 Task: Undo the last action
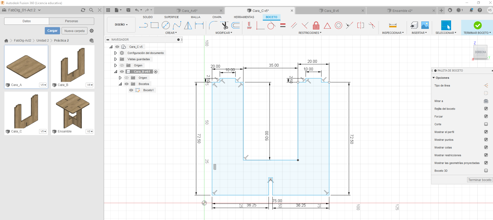click(x=137, y=10)
